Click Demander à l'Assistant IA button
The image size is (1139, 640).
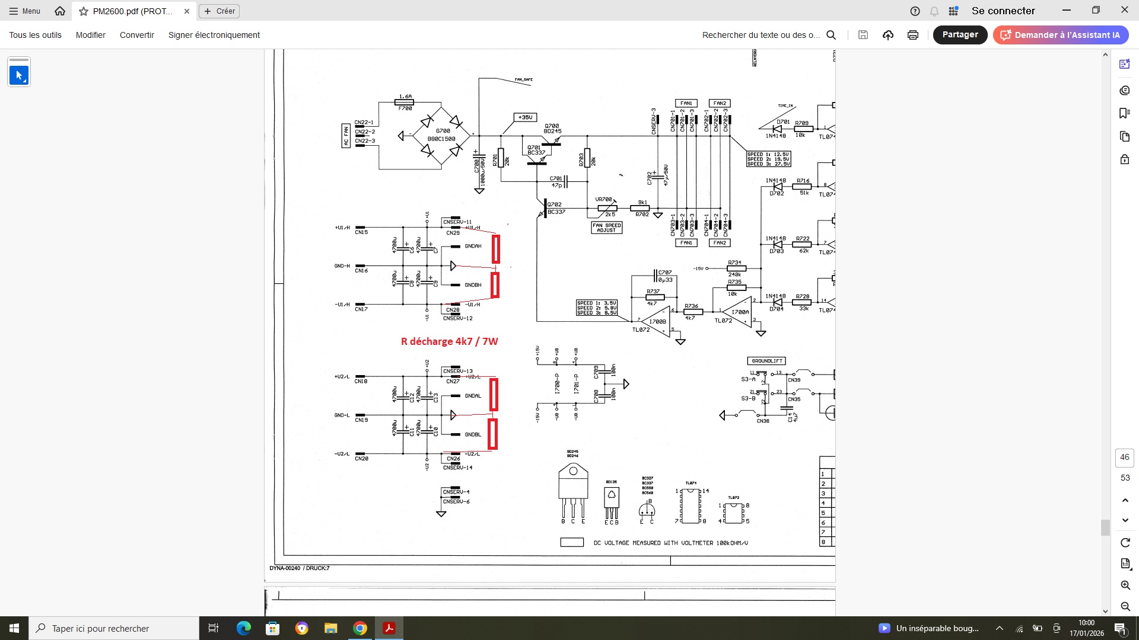pos(1061,35)
